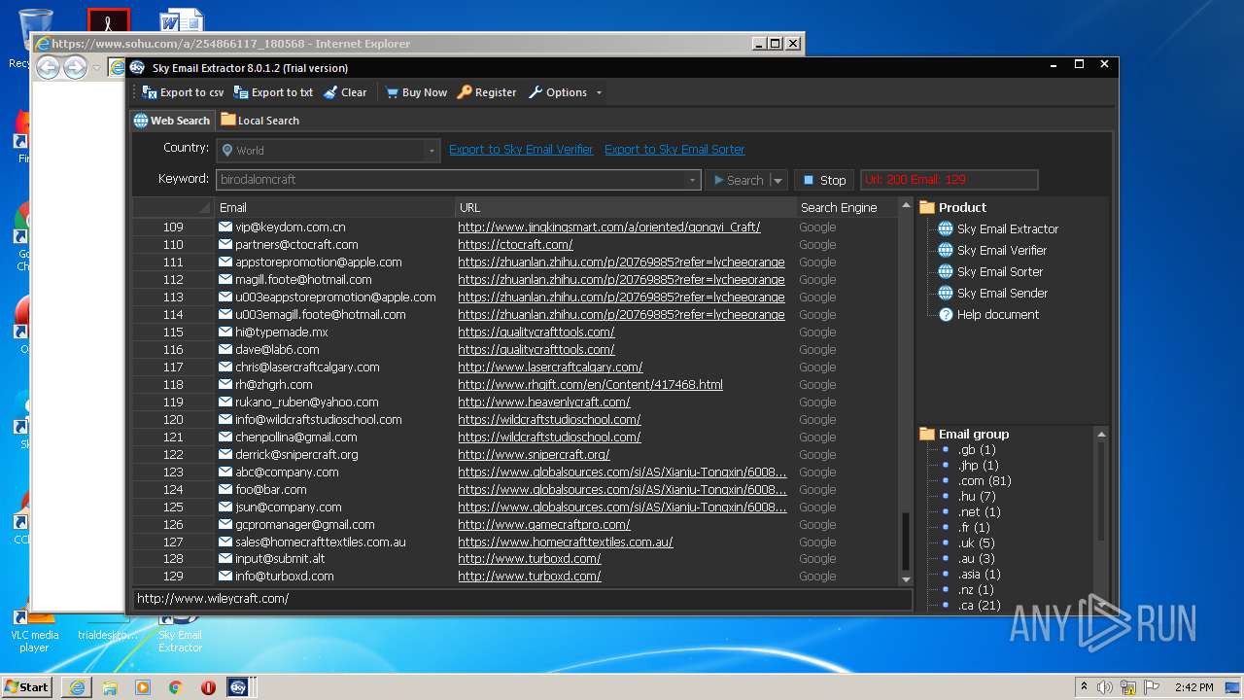Click the results list scroll up arrow
Viewport: 1244px width, 700px height.
pyautogui.click(x=906, y=206)
